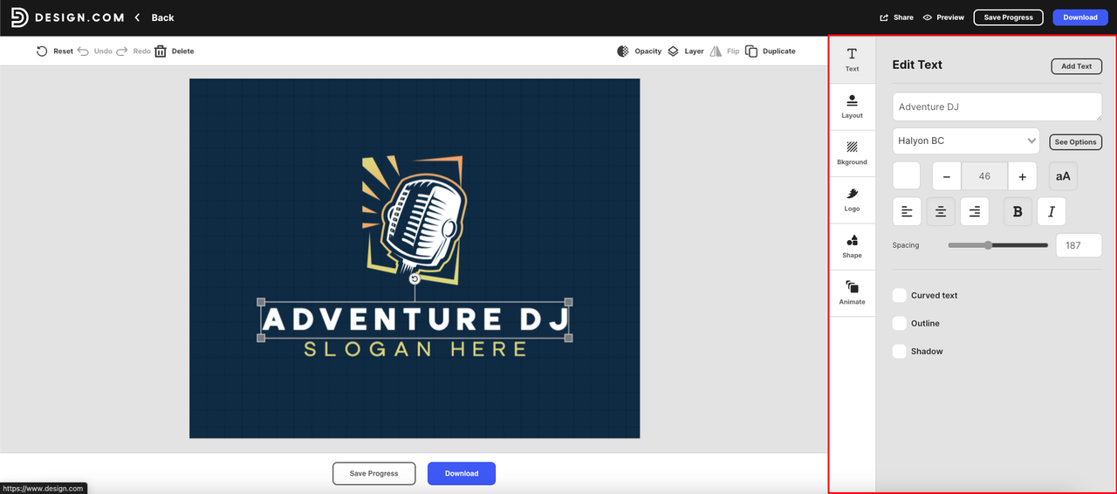Enable the Curved text checkbox
This screenshot has width=1117, height=494.
[x=900, y=296]
